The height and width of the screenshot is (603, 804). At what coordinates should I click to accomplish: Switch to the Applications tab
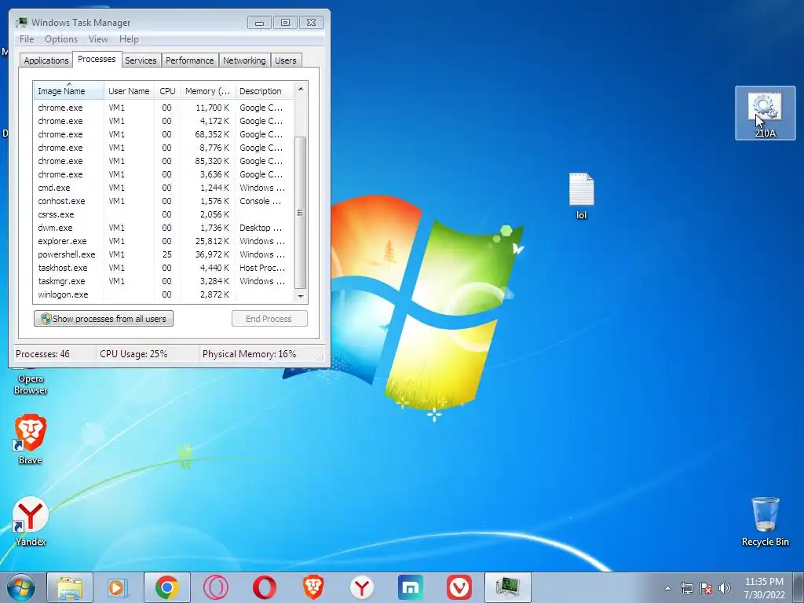tap(46, 60)
